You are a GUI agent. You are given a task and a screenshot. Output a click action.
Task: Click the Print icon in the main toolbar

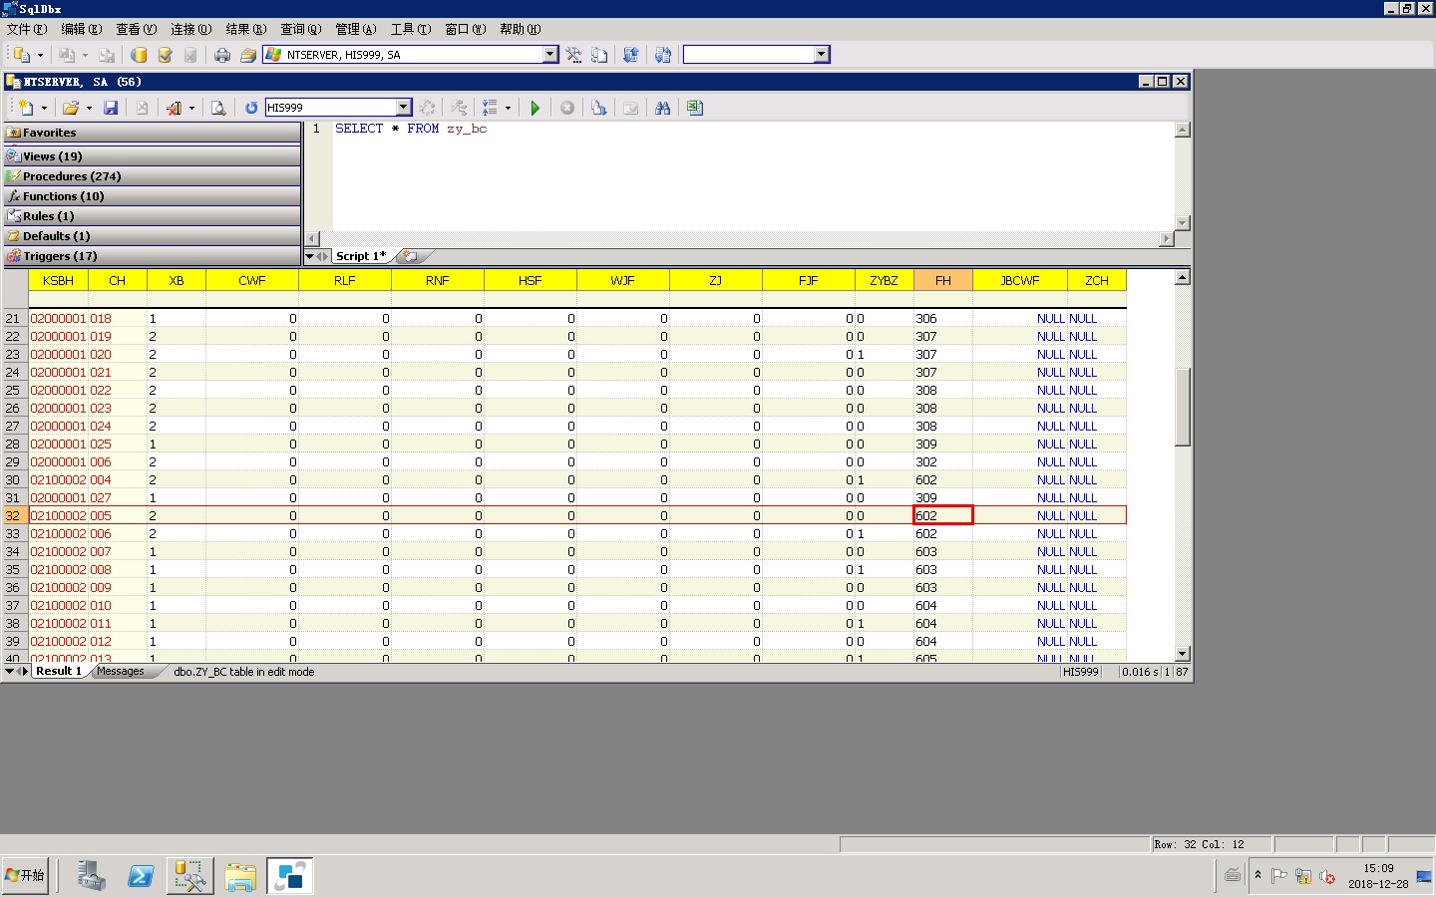pyautogui.click(x=222, y=55)
